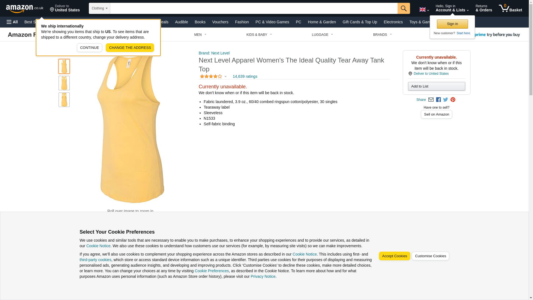Open the All hamburger menu
Screen dimensions: 533x300
pyautogui.click(x=12, y=22)
